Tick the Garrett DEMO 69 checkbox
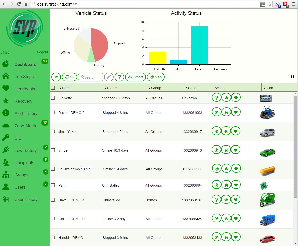The height and width of the screenshot is (246, 298). (x=53, y=219)
